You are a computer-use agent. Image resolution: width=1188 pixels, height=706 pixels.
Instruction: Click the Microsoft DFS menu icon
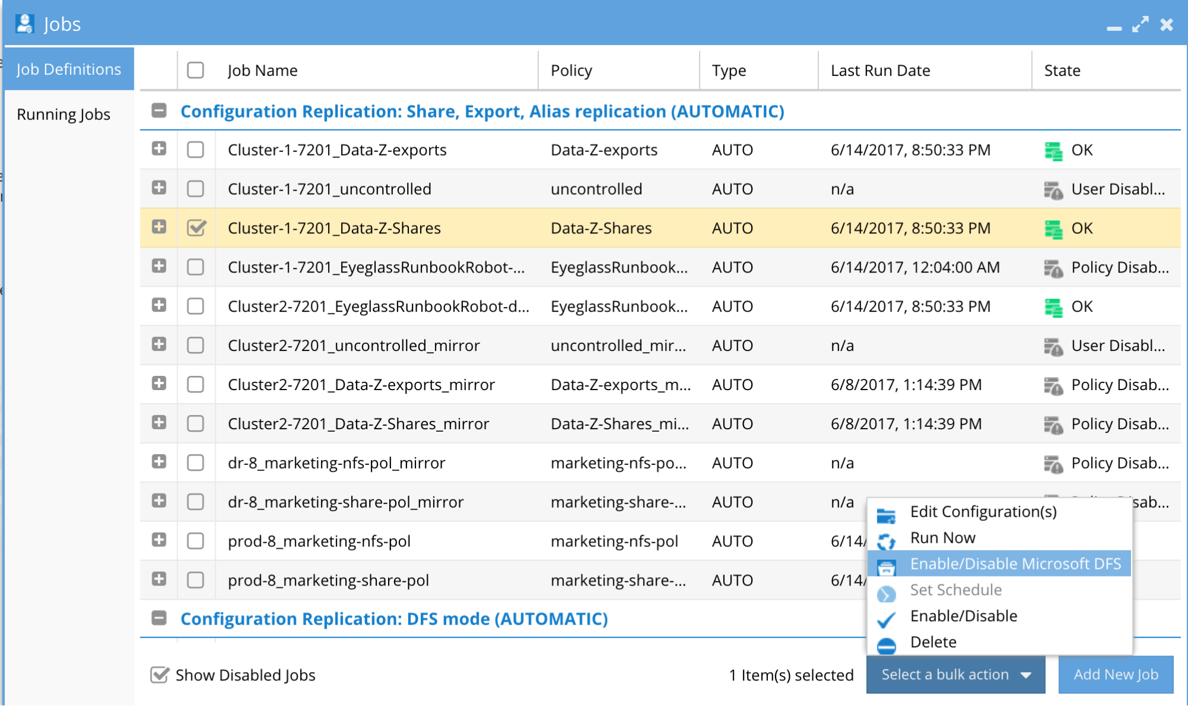(x=886, y=567)
